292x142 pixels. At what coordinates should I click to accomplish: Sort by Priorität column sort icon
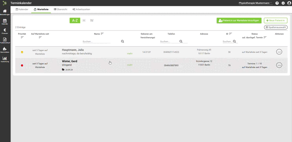click(22, 38)
